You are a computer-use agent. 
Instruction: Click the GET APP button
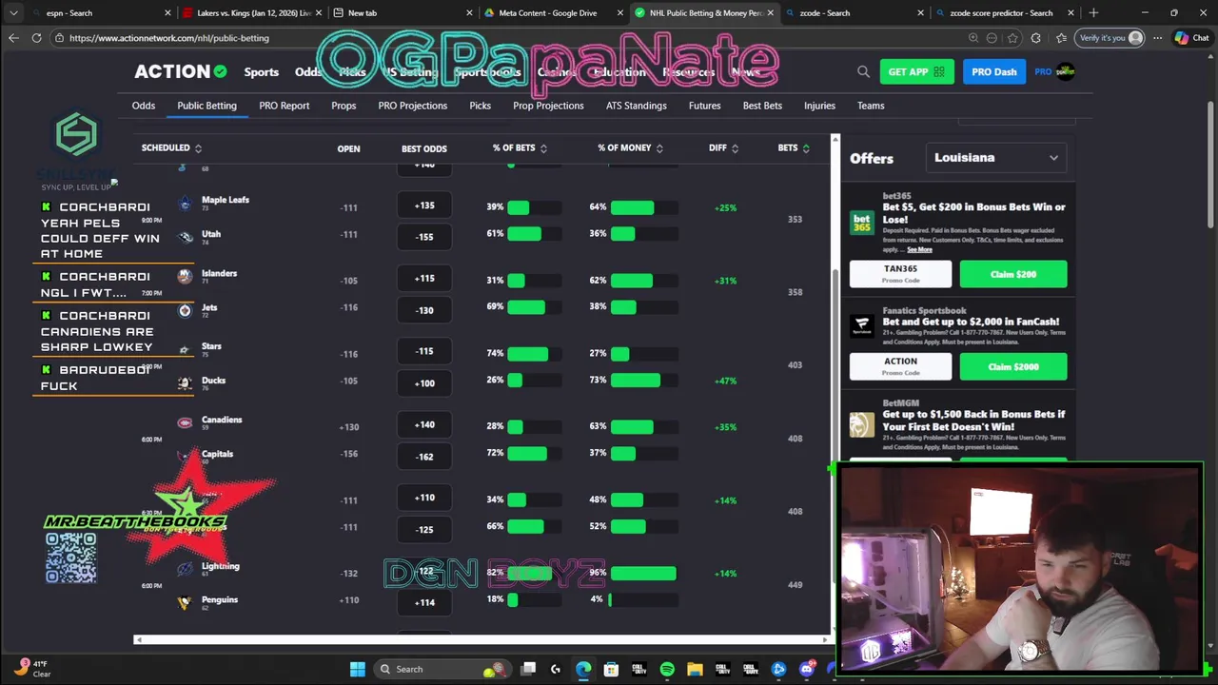pos(916,71)
